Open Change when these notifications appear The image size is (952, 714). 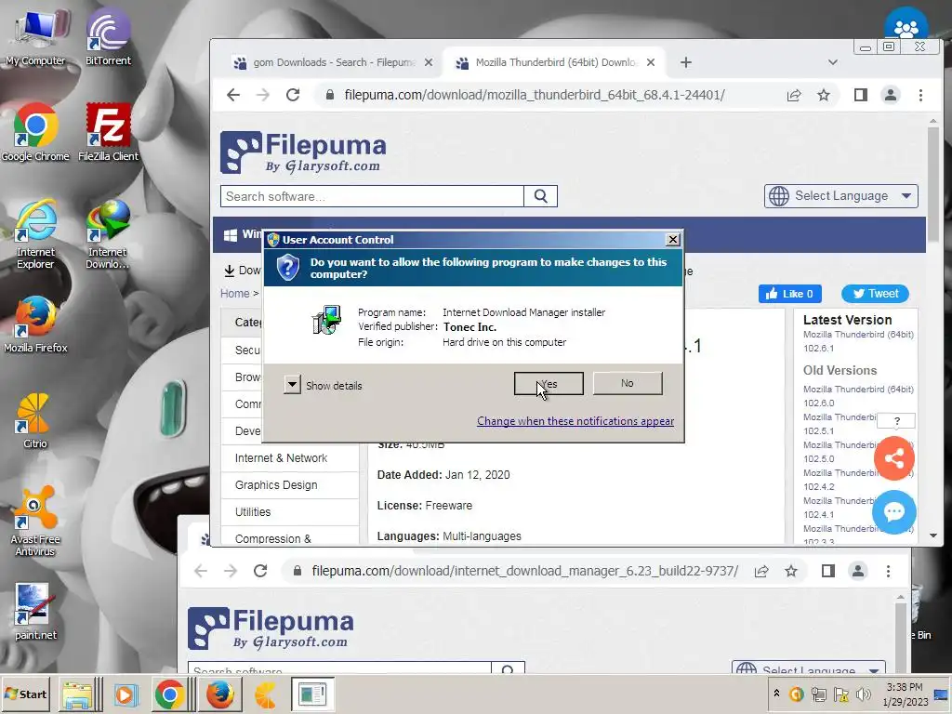(x=575, y=421)
